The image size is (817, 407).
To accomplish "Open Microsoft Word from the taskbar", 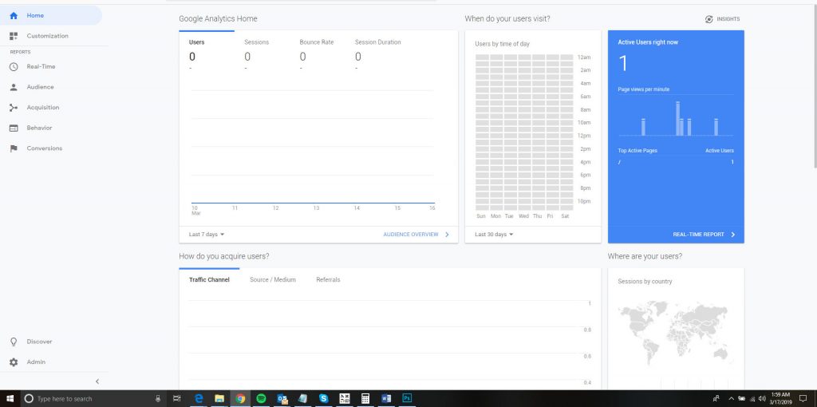I will (386, 399).
